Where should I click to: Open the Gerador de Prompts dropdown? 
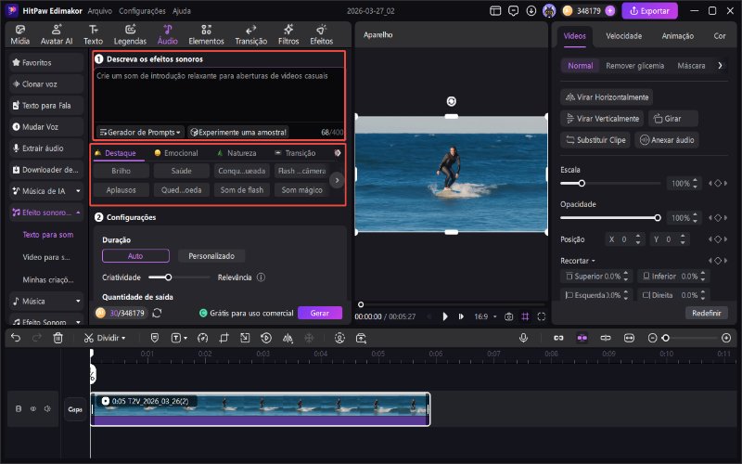point(140,132)
